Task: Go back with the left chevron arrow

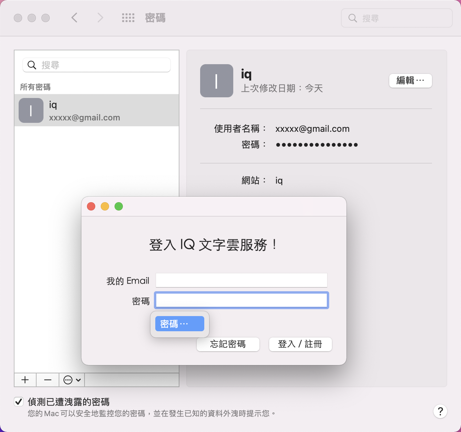Action: point(74,18)
